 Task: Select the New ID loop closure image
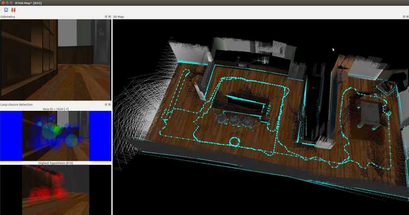tap(55, 136)
